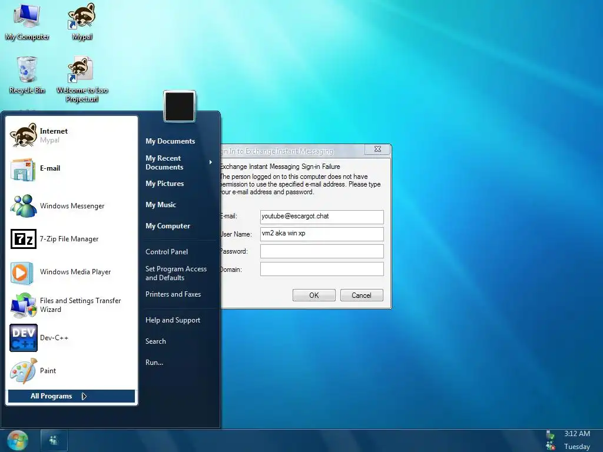Click the 7-Zip File Manager icon
This screenshot has width=603, height=452.
pos(24,239)
